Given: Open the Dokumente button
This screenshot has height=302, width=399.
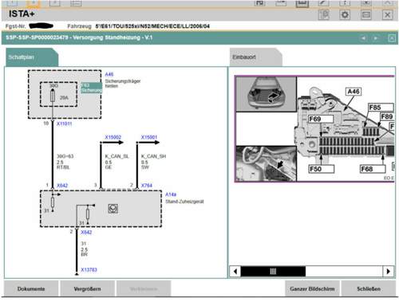Looking at the screenshot, I should tap(31, 288).
